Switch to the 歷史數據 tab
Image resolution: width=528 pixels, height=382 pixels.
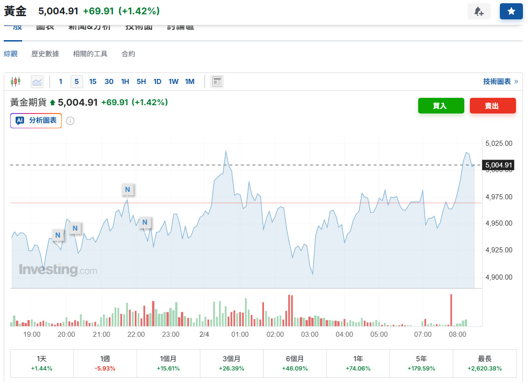45,54
